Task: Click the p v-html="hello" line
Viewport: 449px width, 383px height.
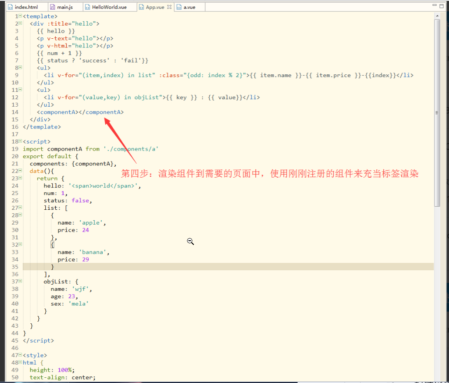Action: [75, 46]
